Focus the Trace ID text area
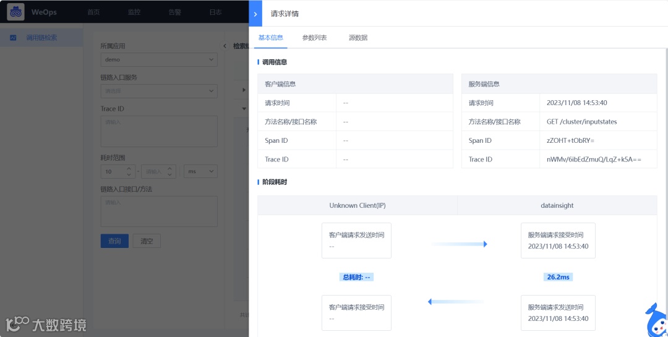Screen dimensions: 668x337 click(x=159, y=131)
